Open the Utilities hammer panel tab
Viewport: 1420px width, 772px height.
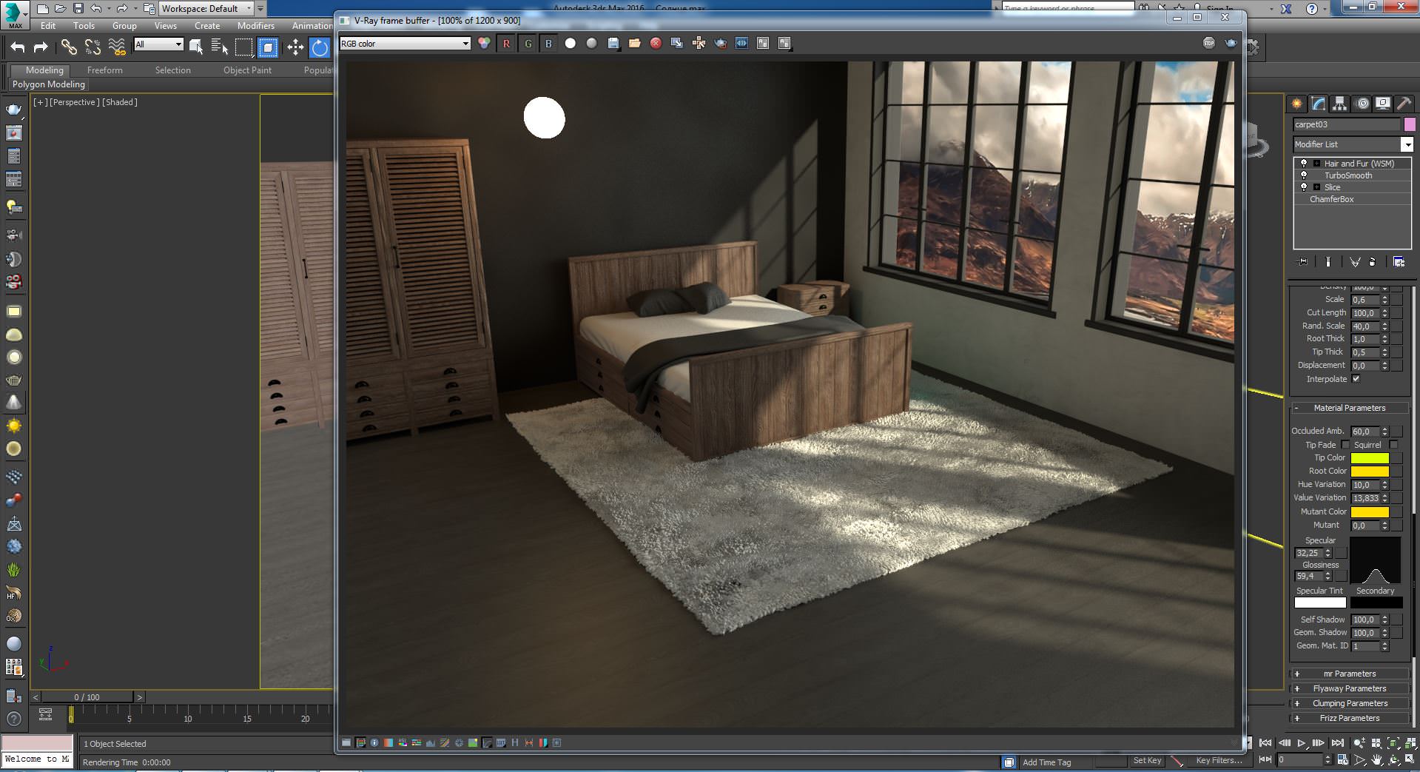coord(1403,104)
